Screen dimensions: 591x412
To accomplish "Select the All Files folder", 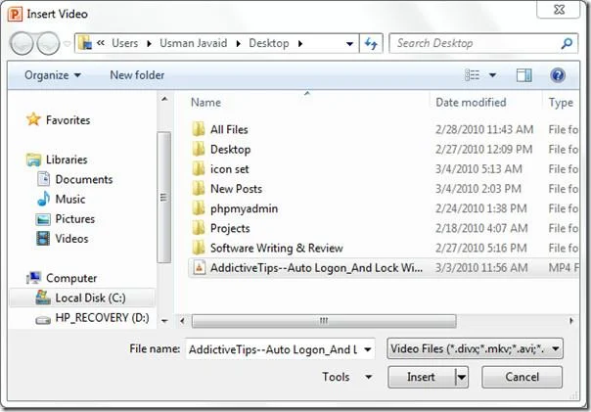I will tap(229, 129).
